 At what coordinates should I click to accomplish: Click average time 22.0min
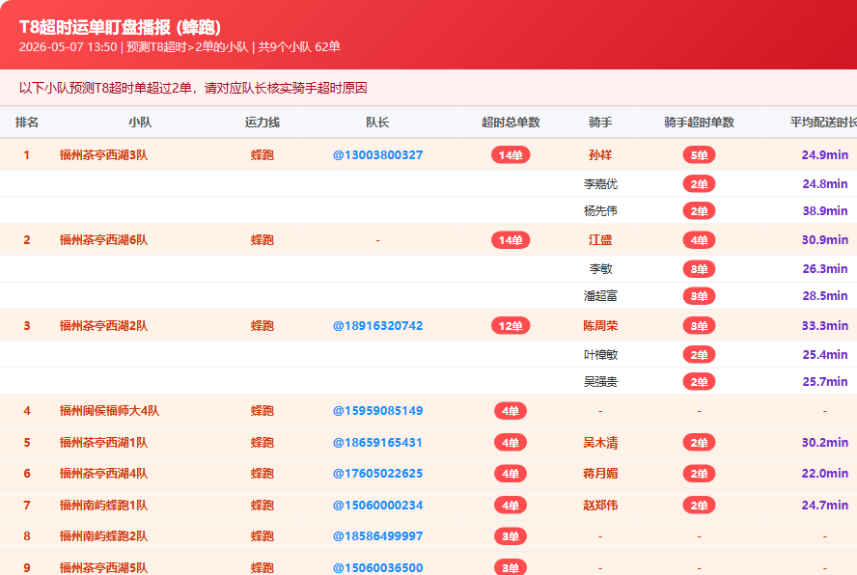click(825, 474)
